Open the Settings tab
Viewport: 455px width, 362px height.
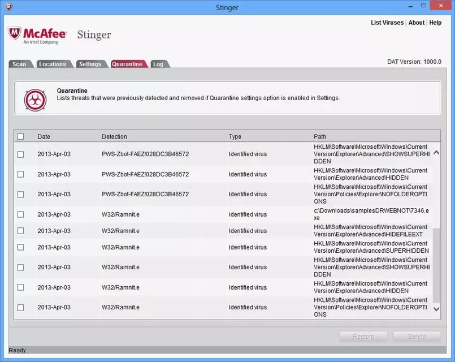pos(90,64)
